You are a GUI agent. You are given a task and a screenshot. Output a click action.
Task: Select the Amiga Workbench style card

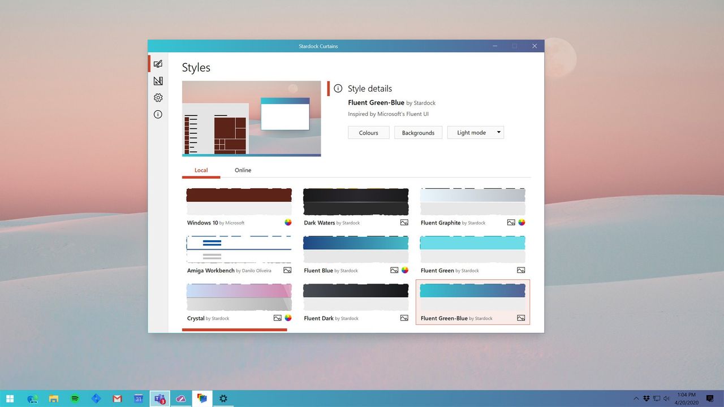point(239,254)
